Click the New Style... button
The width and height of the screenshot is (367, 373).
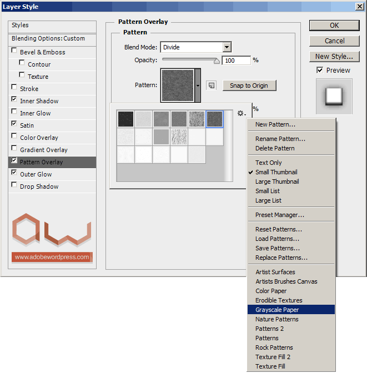pyautogui.click(x=334, y=57)
